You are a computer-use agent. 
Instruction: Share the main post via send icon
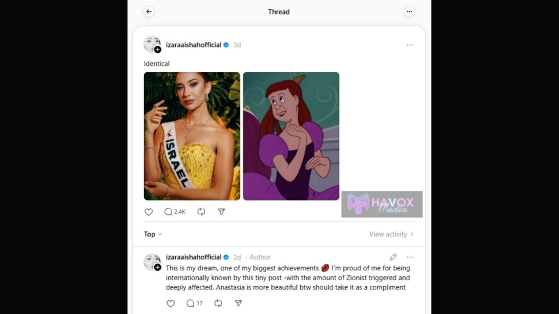point(221,212)
